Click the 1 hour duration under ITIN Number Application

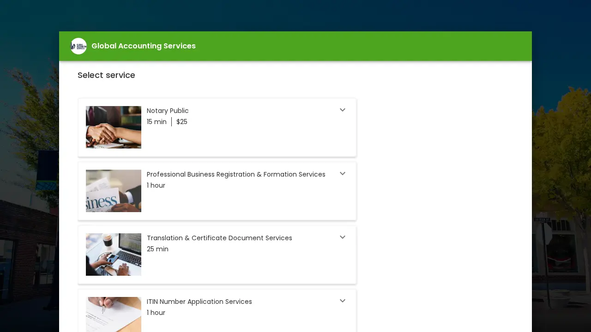pos(156,313)
